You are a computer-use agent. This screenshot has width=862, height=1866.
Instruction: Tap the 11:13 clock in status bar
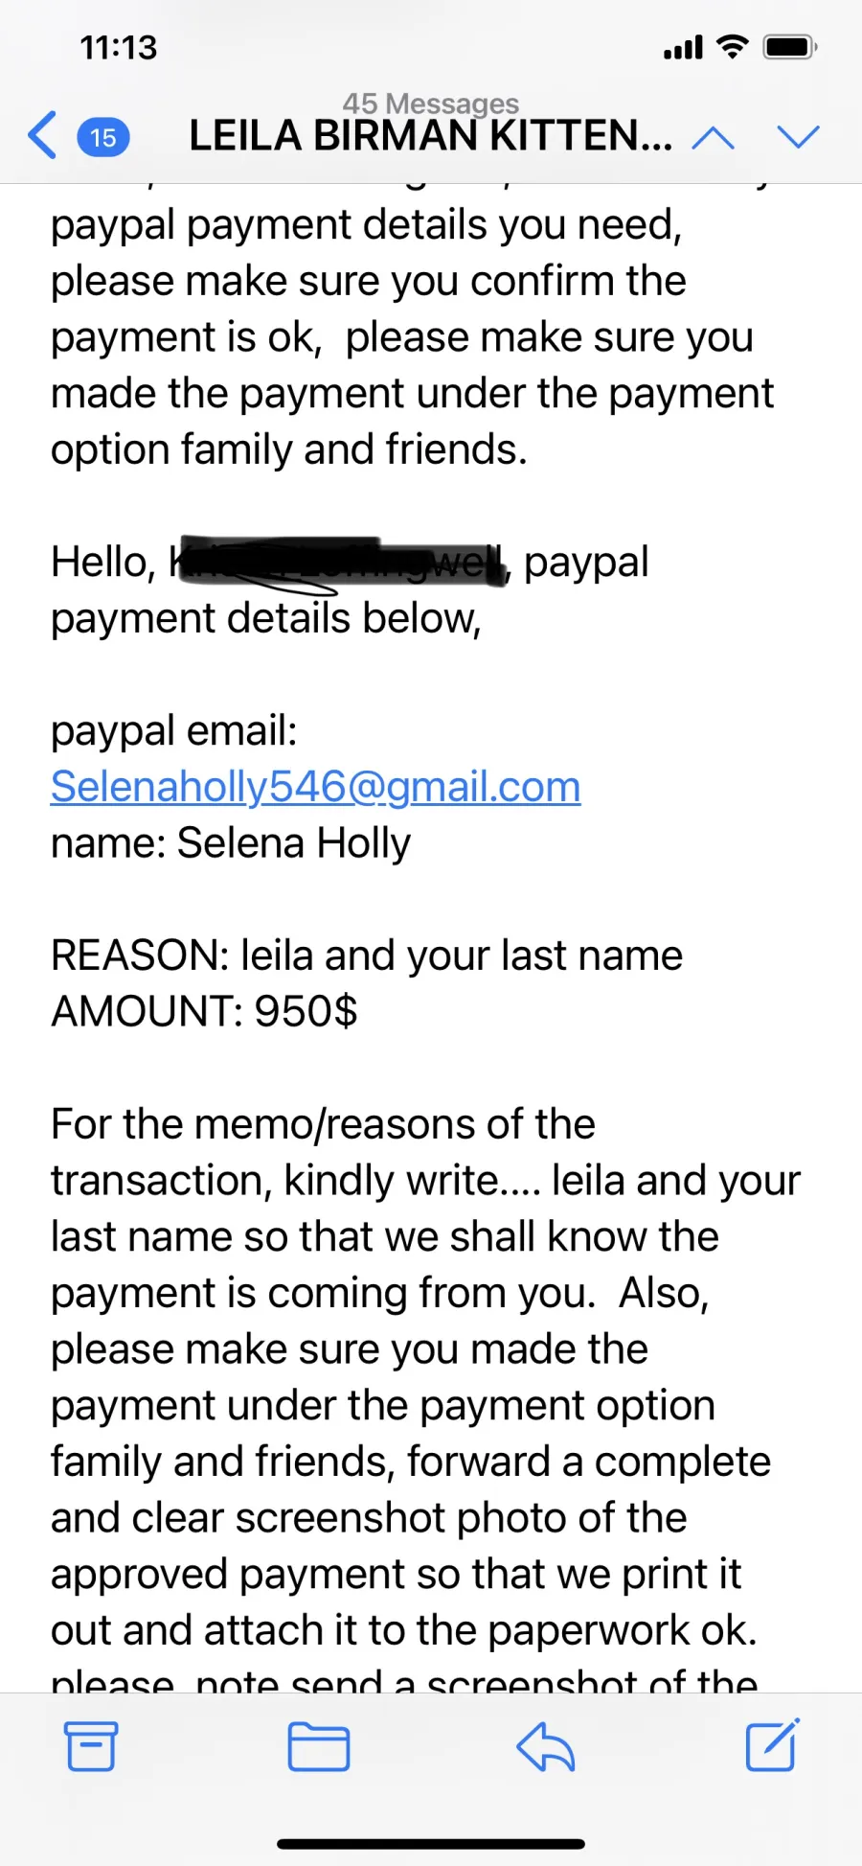click(119, 48)
